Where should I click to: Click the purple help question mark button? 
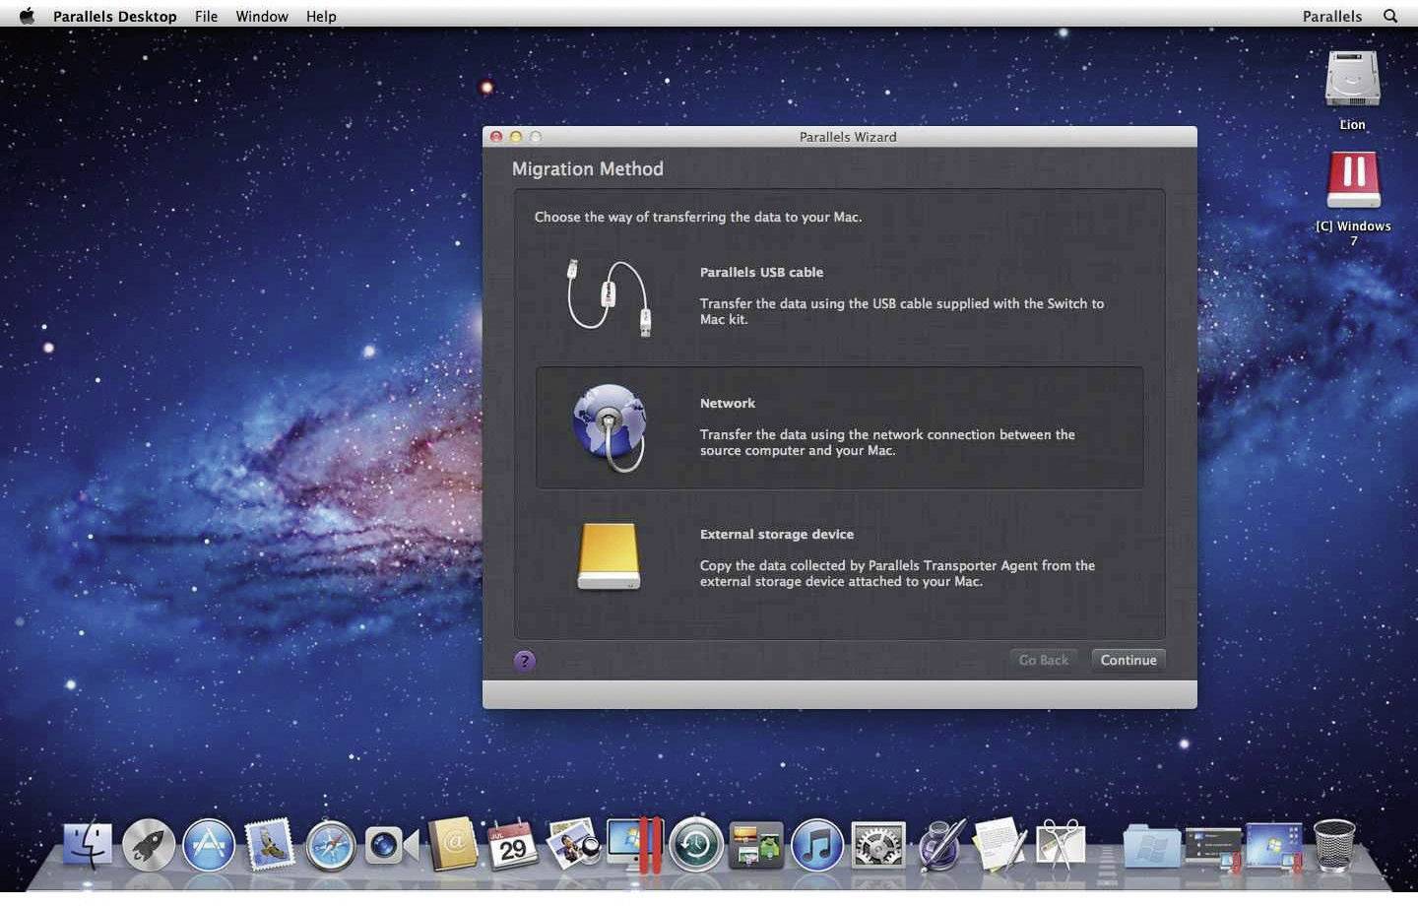(x=525, y=661)
